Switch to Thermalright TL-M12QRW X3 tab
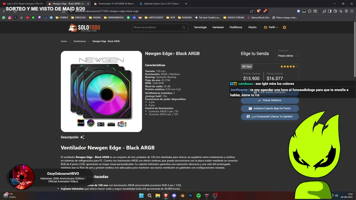 pos(114,4)
